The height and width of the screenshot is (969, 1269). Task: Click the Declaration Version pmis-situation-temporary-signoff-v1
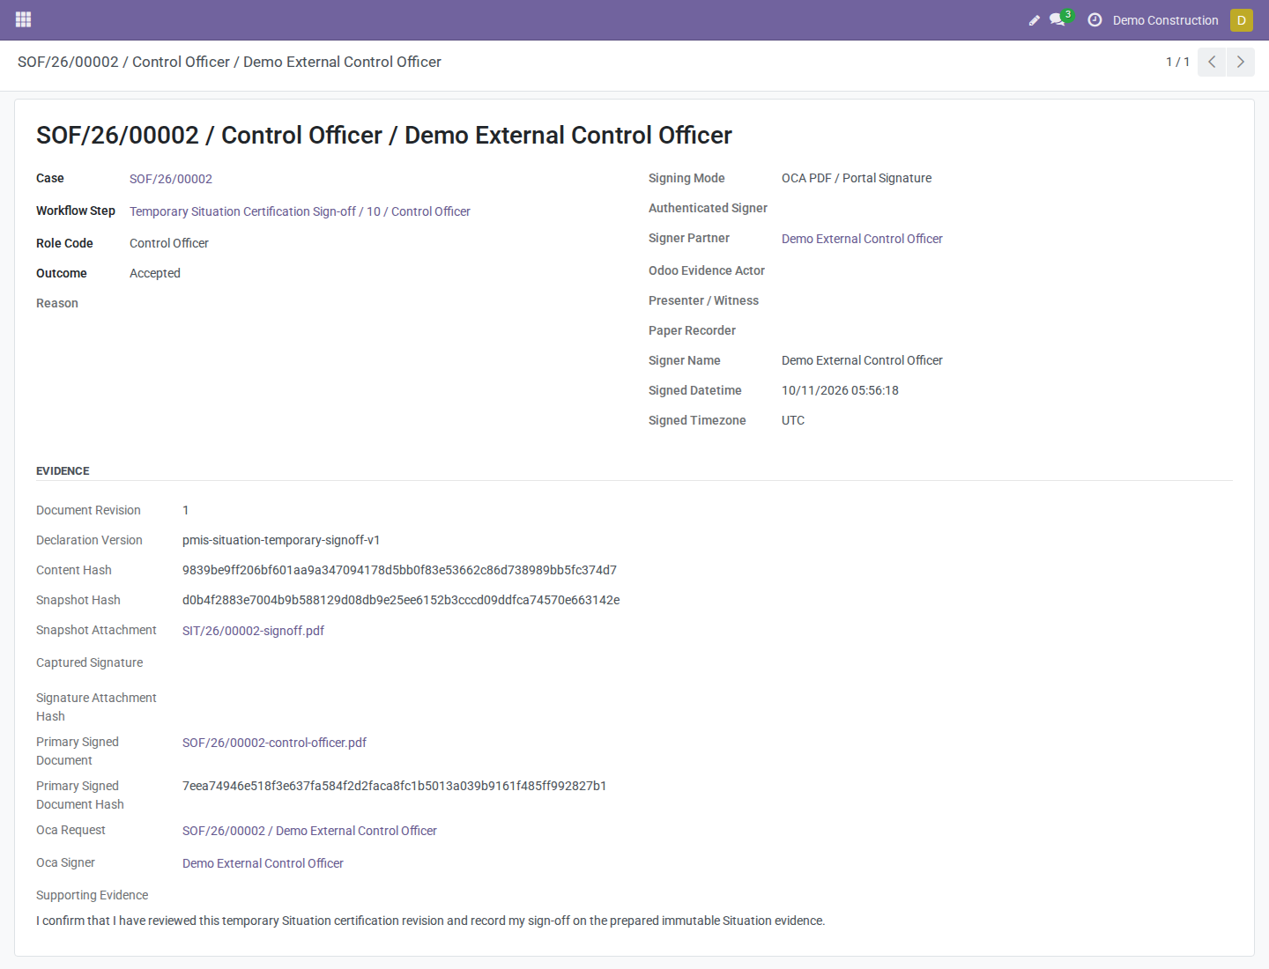click(x=281, y=540)
